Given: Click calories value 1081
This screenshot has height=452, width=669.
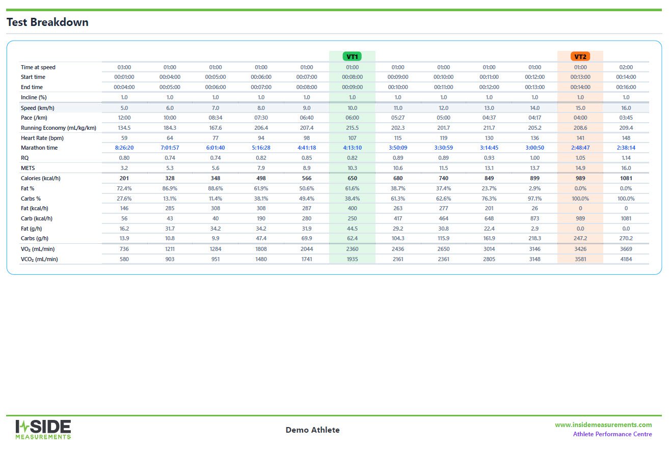Looking at the screenshot, I should point(626,178).
